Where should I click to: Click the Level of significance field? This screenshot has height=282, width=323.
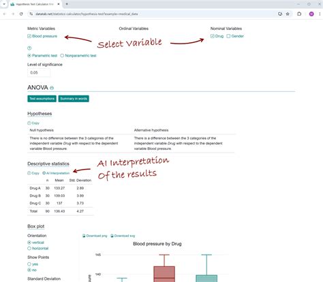coord(39,73)
